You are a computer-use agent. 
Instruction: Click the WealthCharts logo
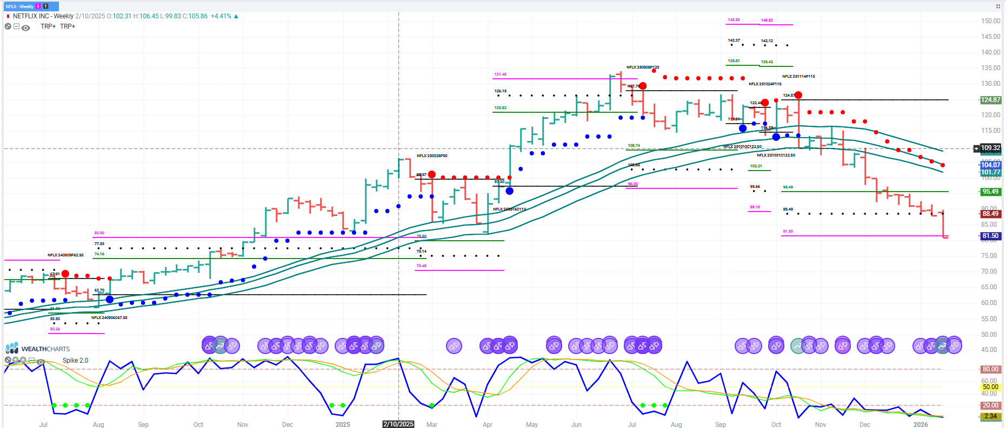(x=38, y=349)
